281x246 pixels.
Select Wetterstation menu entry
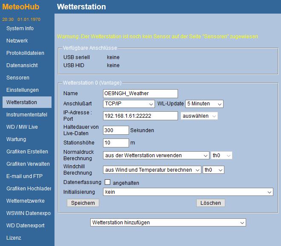tap(27, 102)
